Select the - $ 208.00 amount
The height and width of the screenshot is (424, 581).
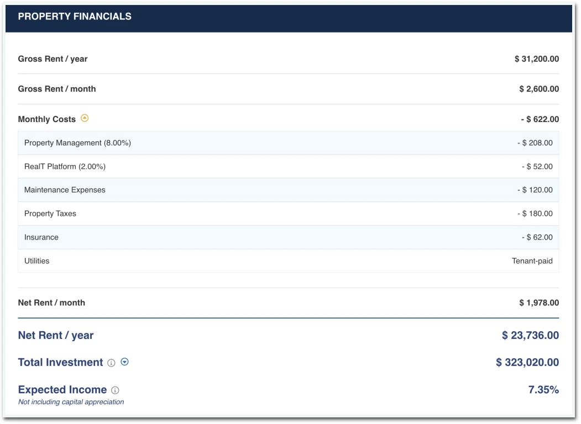[535, 143]
